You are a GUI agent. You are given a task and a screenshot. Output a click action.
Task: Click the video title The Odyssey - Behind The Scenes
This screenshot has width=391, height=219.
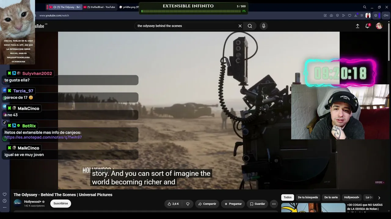point(63,195)
